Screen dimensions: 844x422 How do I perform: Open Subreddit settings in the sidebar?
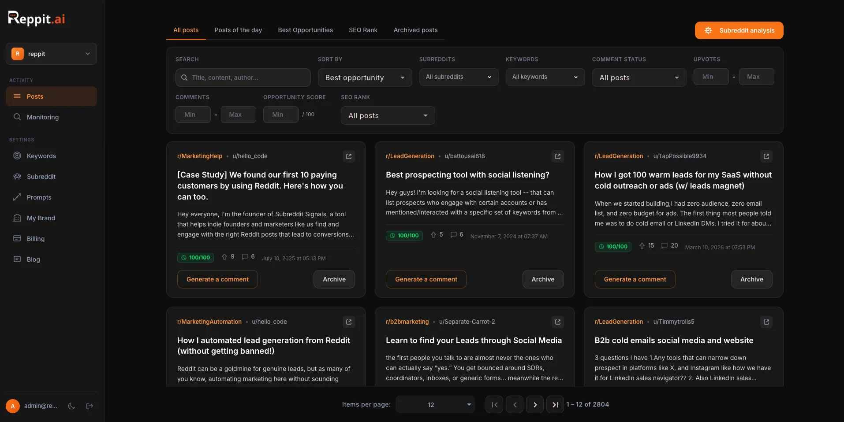[40, 176]
